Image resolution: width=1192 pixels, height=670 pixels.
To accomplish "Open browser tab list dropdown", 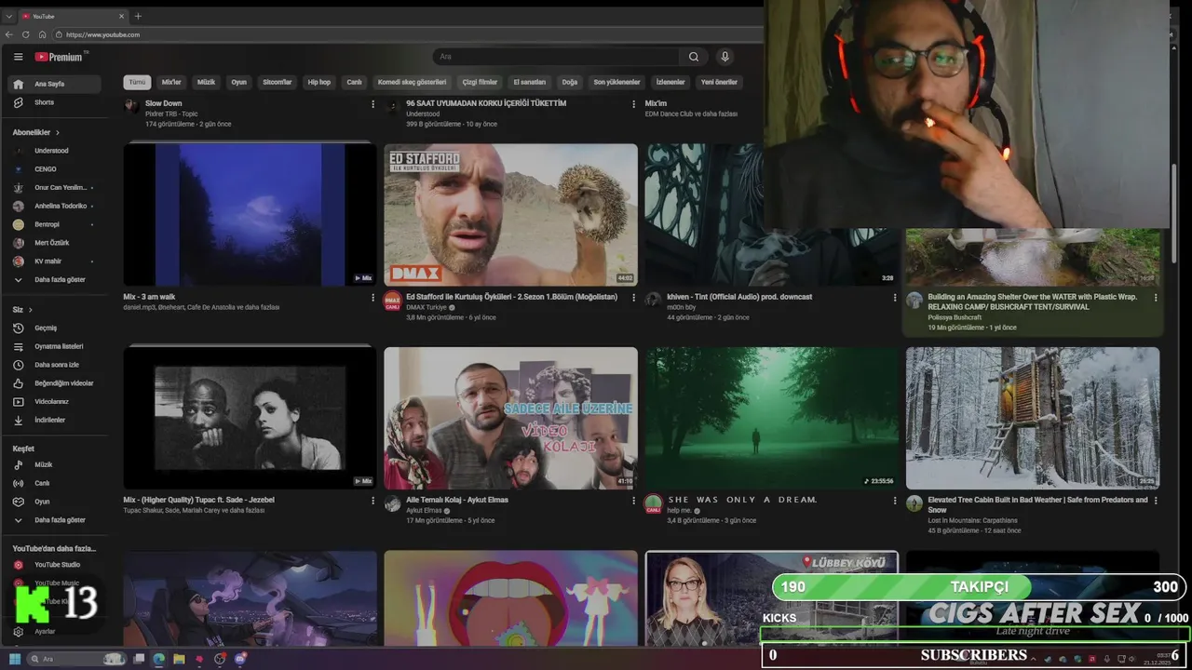I will pyautogui.click(x=9, y=16).
